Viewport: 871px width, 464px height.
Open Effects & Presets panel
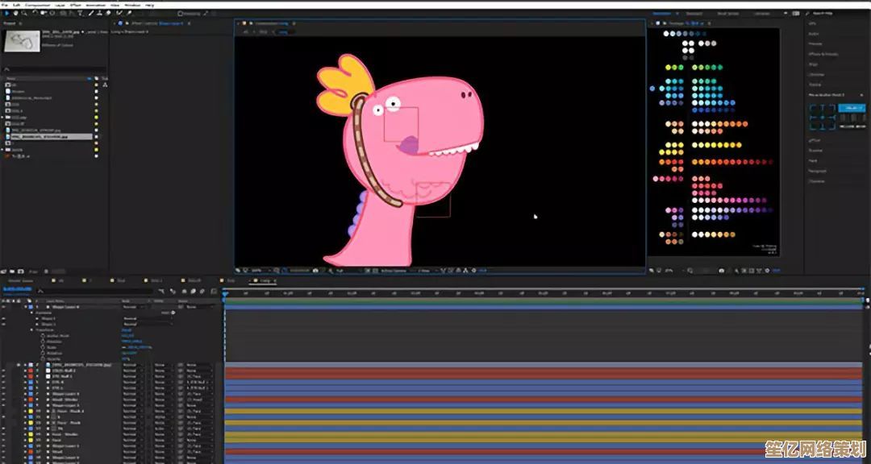[823, 54]
